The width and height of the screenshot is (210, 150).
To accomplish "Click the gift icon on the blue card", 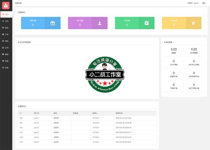I will pyautogui.click(x=52, y=23).
